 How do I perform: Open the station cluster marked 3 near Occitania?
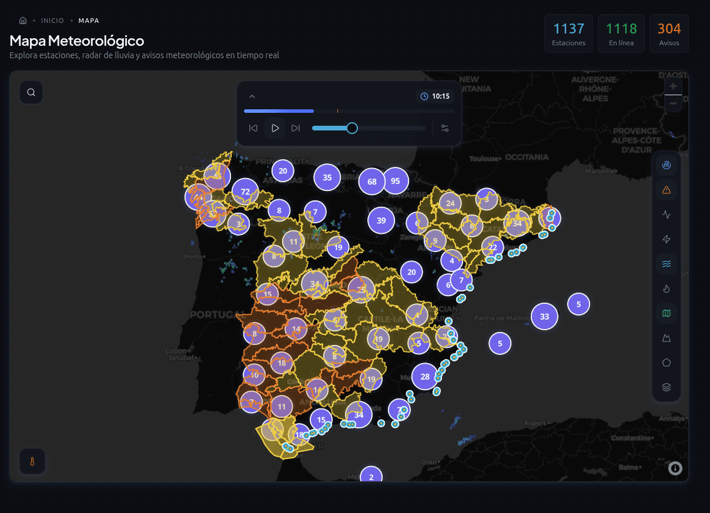(487, 199)
